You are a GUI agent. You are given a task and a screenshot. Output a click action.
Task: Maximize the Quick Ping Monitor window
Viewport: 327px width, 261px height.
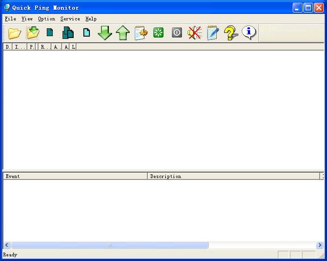point(308,8)
